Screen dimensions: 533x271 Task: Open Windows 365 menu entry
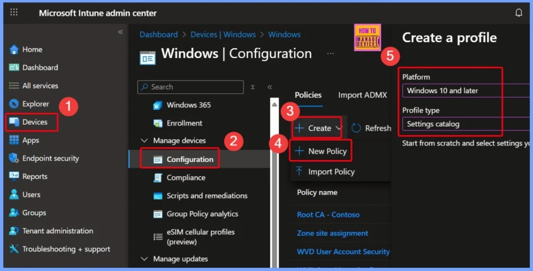click(188, 105)
